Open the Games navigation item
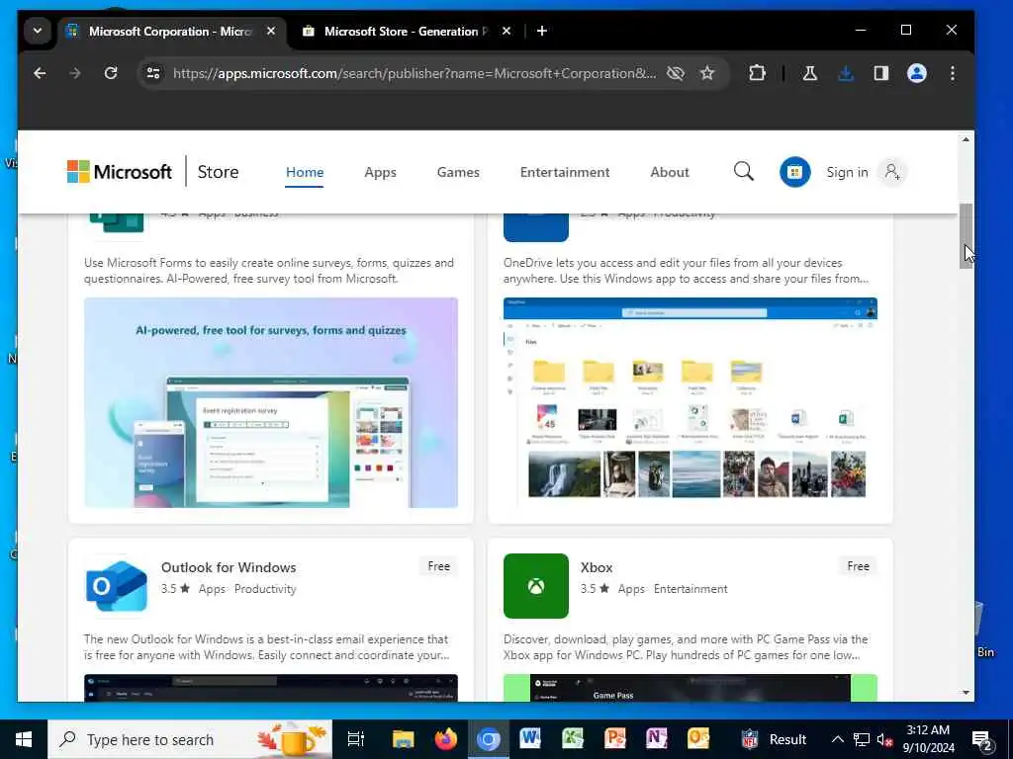The height and width of the screenshot is (759, 1013). click(458, 172)
